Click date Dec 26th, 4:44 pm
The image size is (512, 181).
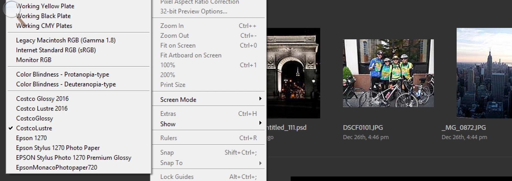point(464,137)
